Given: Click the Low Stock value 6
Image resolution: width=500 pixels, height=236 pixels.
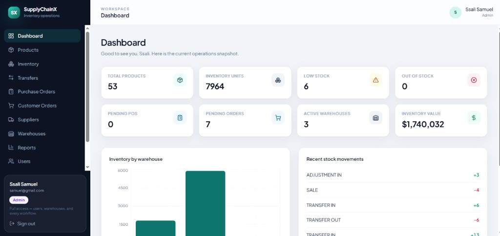Looking at the screenshot, I should click(x=306, y=86).
